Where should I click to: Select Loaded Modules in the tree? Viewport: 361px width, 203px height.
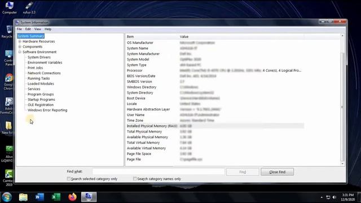coord(41,84)
